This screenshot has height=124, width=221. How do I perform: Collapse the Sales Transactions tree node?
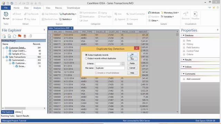3,57
